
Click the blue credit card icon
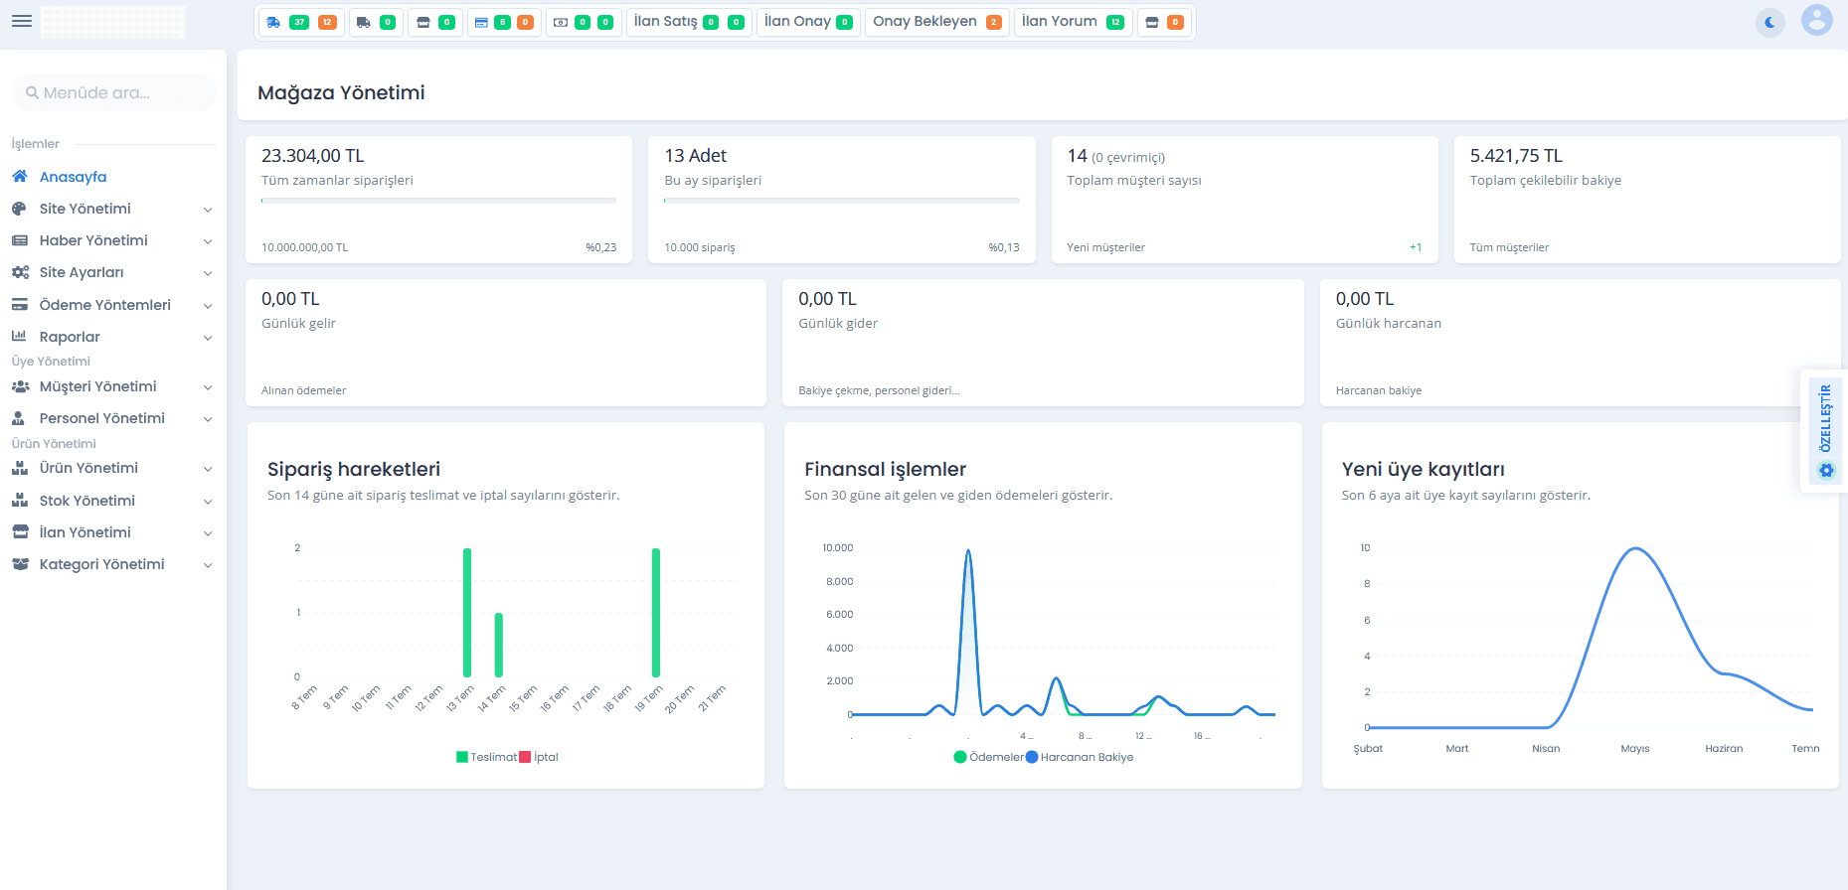tap(481, 22)
